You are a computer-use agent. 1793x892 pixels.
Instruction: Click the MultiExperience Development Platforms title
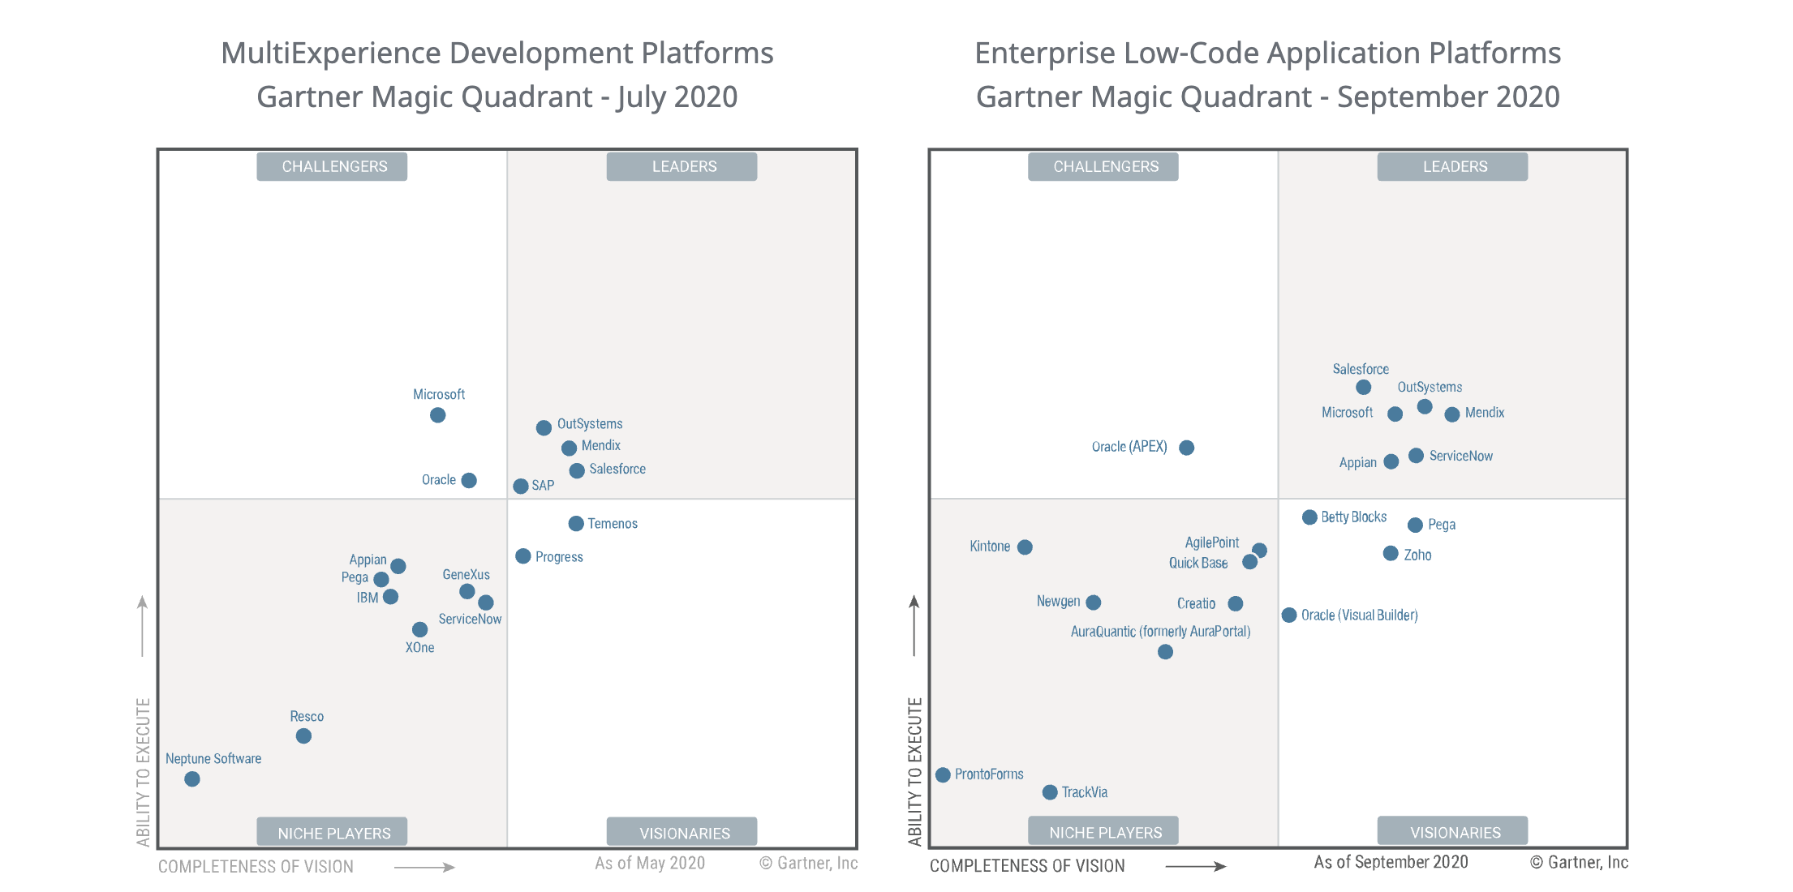point(497,54)
